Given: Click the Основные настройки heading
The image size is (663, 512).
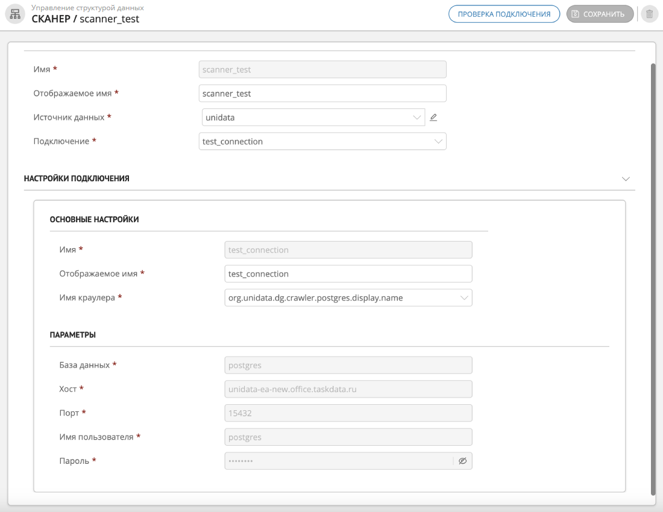Looking at the screenshot, I should click(95, 220).
